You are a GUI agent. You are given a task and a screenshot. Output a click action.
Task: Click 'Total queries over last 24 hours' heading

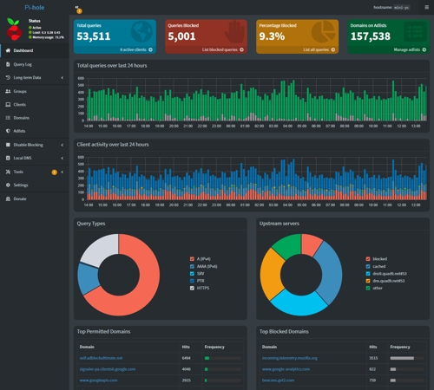click(112, 66)
